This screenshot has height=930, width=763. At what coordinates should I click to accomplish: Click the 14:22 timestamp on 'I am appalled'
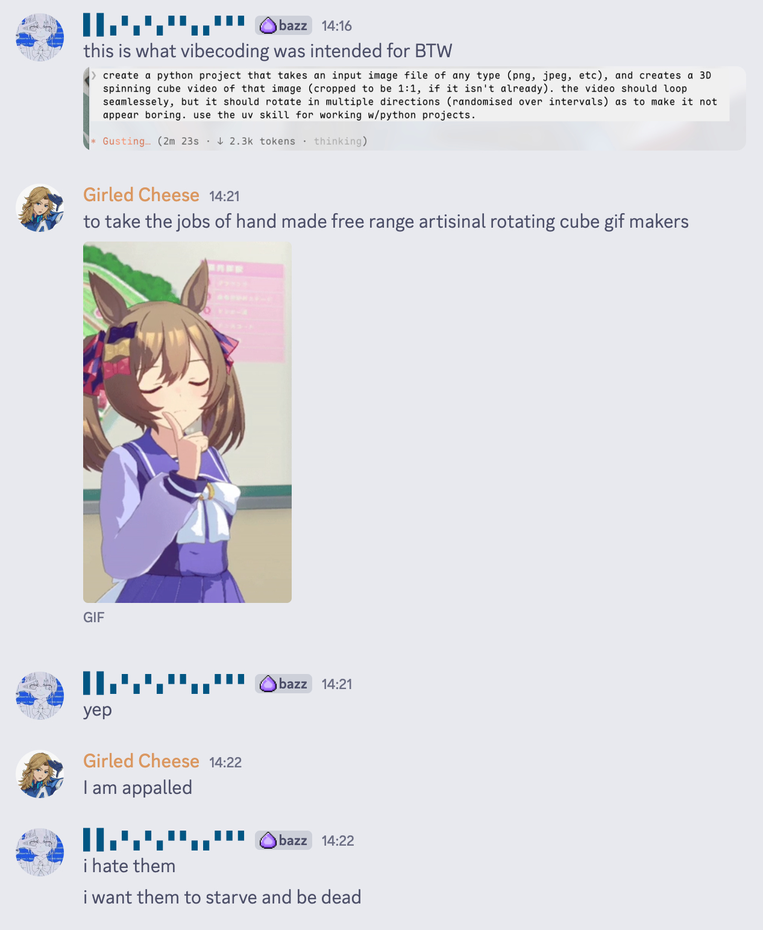tap(225, 763)
